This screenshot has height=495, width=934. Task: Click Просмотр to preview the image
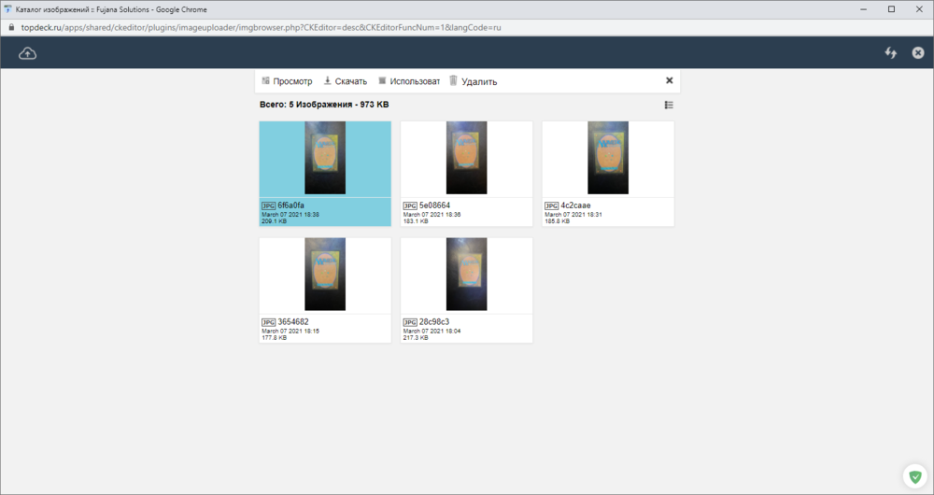point(288,81)
